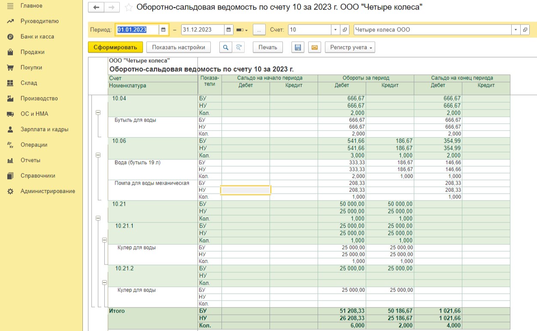
Task: Save the report with the diskette icon
Action: [x=298, y=47]
